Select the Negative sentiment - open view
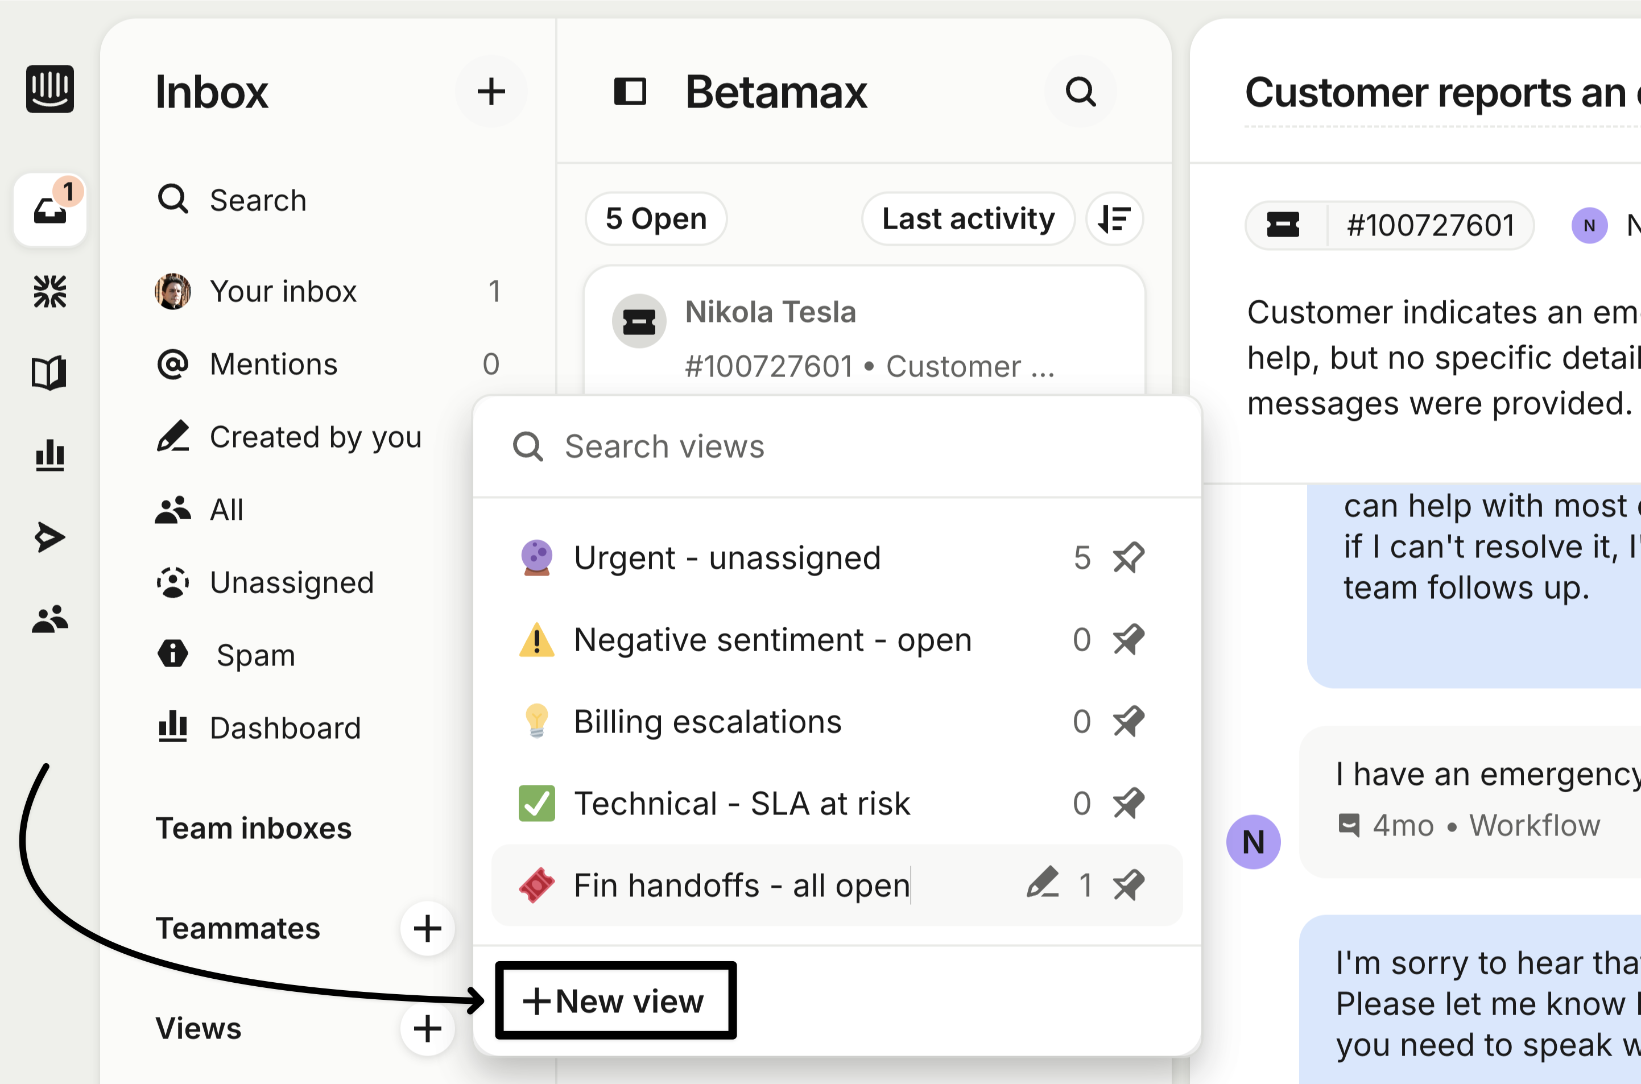The image size is (1641, 1084). 836,640
